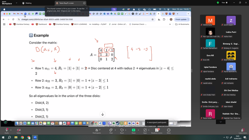
Task: Open BIG E-LEARNING bookmark in shared Chrome
Action: (x=79, y=24)
